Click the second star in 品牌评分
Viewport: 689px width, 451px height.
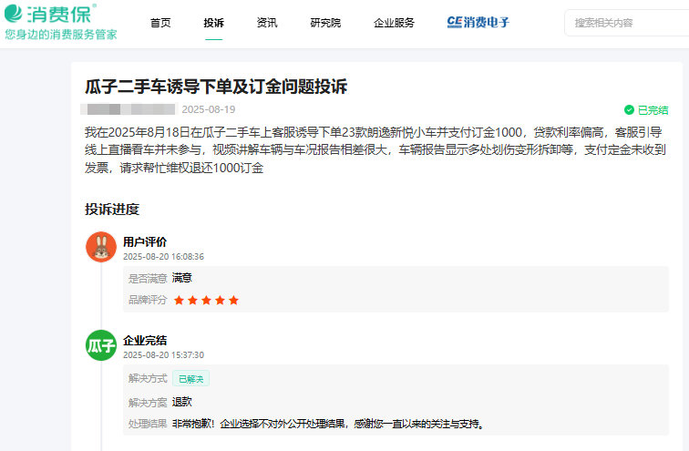tap(192, 301)
